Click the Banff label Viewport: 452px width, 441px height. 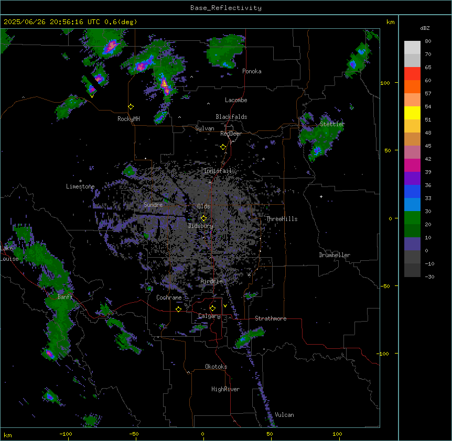tap(65, 297)
